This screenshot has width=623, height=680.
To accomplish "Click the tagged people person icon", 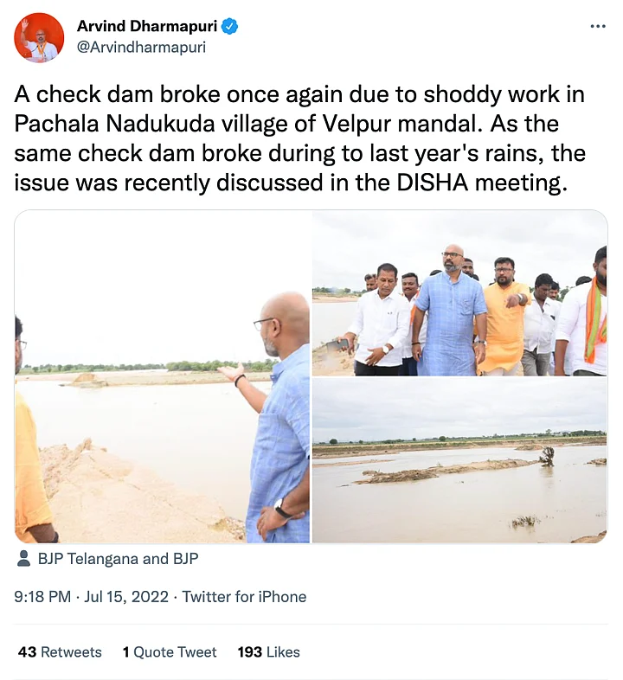I will point(23,559).
